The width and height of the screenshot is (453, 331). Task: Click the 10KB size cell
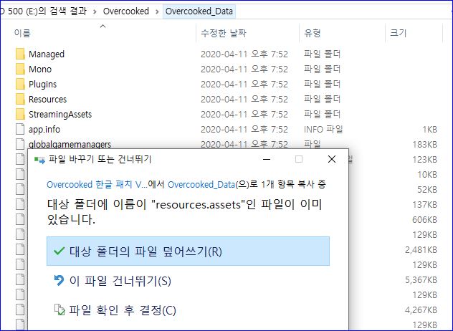coord(427,174)
